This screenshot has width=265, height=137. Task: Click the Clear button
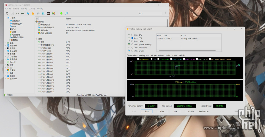coord(162,111)
